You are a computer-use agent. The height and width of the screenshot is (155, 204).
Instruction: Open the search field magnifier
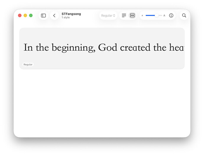[x=184, y=15]
